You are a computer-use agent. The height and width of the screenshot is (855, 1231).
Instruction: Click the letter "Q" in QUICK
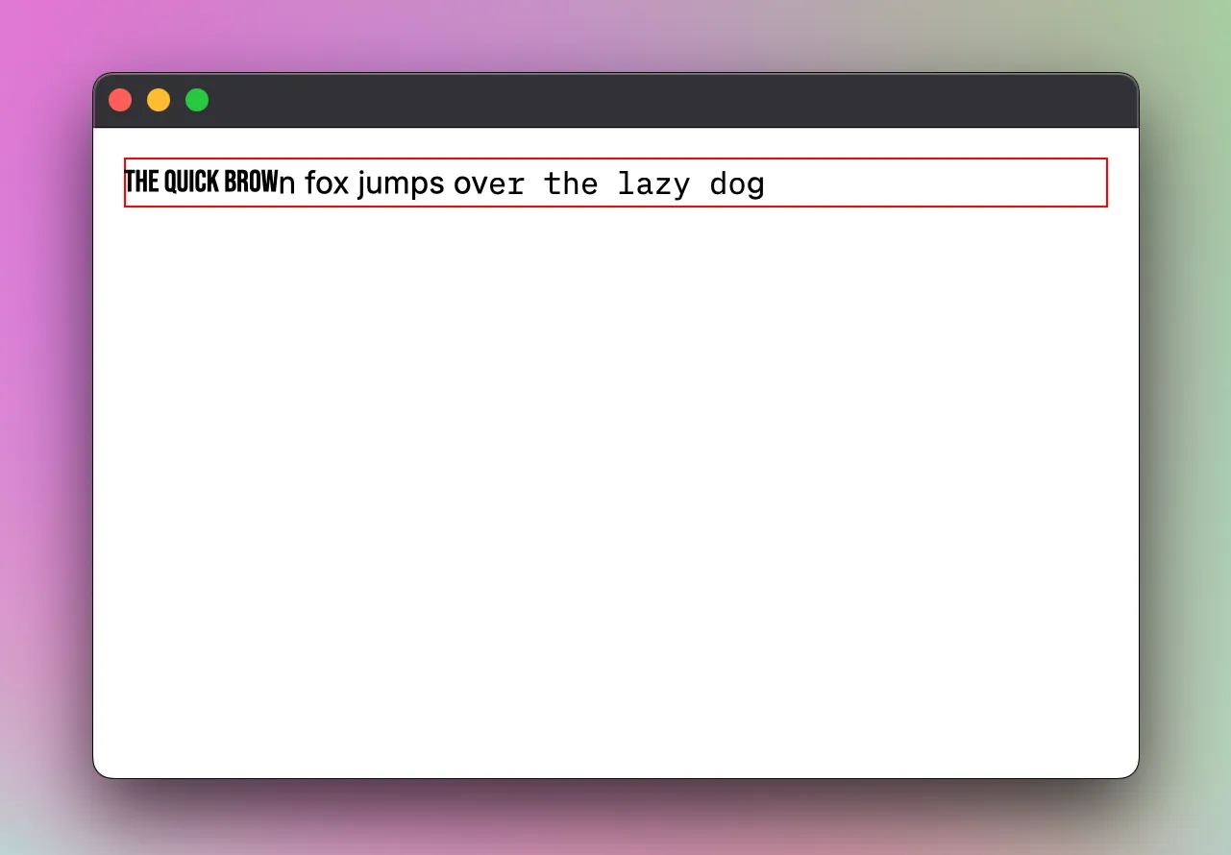tap(171, 182)
